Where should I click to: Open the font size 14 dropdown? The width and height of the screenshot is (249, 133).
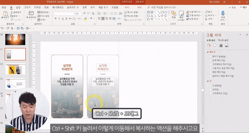point(82,14)
